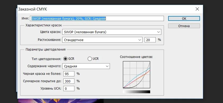Click the Черная краска не более field

pyautogui.click(x=69, y=74)
